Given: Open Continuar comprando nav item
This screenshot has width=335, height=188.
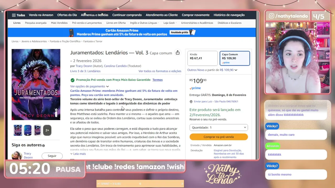Looking at the screenshot, I should 127,15.
